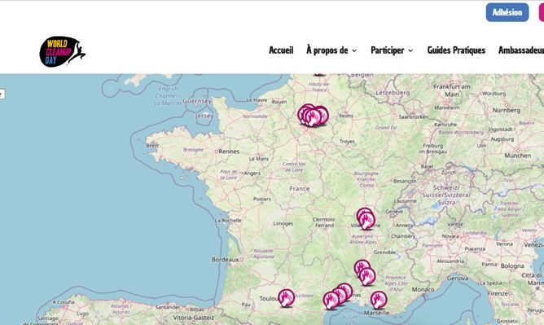This screenshot has width=544, height=325.
Task: Select the leftmost marker in the Montpellier-area cluster
Action: point(331,301)
